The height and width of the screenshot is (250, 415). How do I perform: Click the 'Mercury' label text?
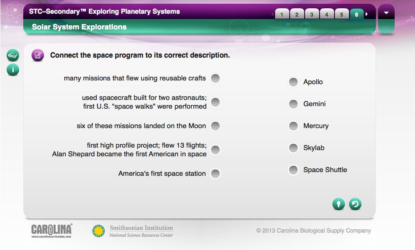pyautogui.click(x=316, y=126)
